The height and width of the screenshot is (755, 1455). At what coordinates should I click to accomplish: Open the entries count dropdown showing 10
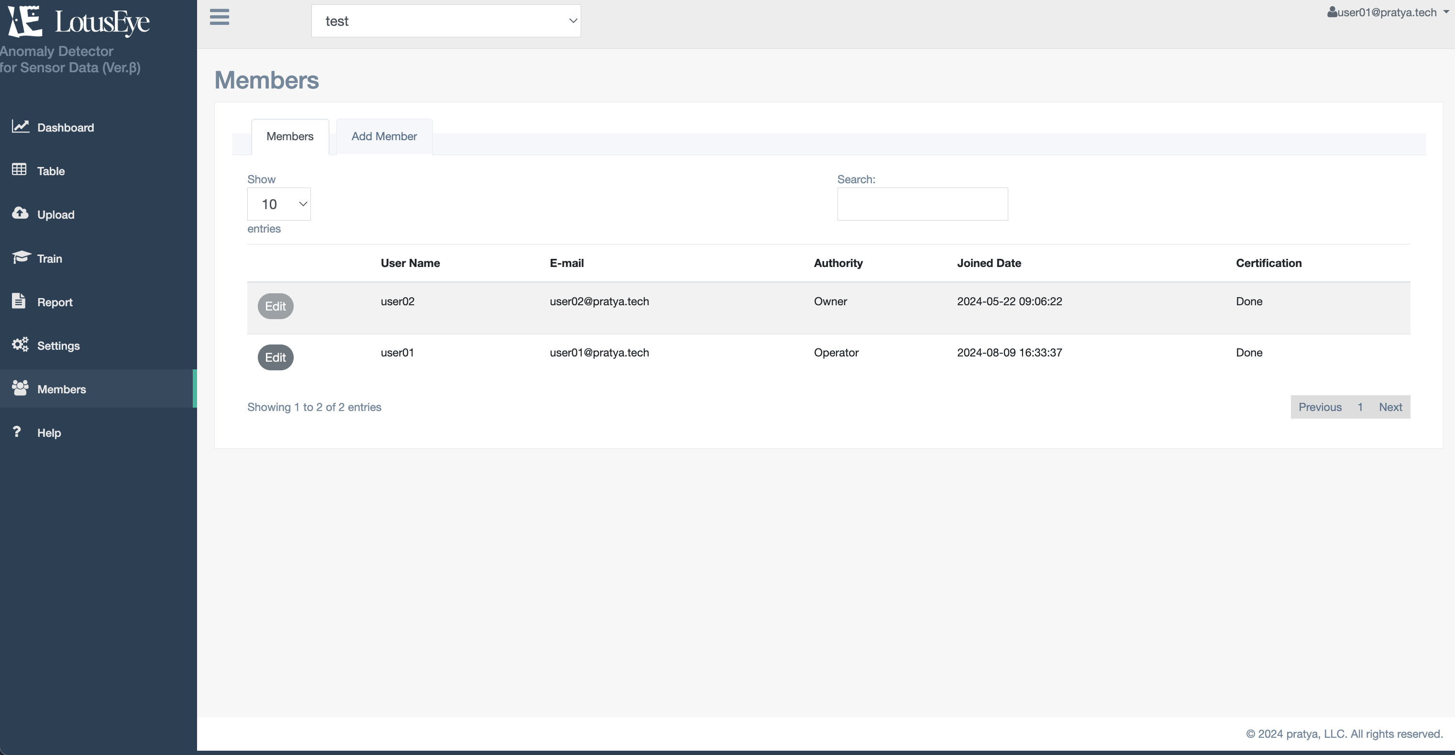point(279,203)
